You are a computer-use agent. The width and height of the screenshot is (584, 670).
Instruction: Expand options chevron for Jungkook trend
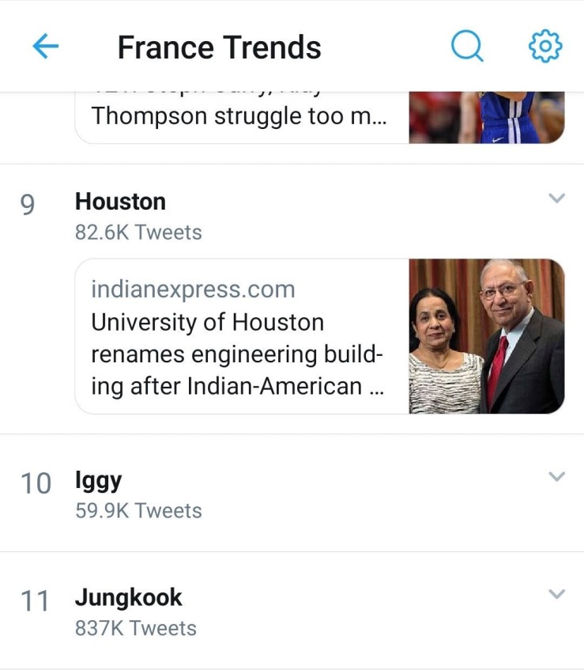pyautogui.click(x=557, y=594)
